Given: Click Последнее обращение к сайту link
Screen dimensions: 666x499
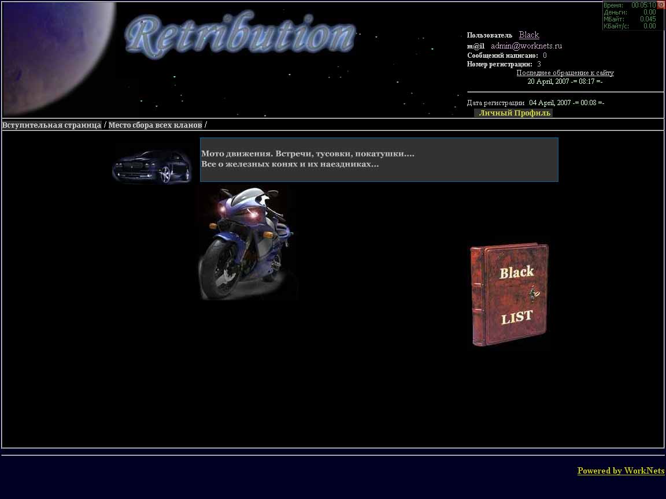Looking at the screenshot, I should 565,73.
